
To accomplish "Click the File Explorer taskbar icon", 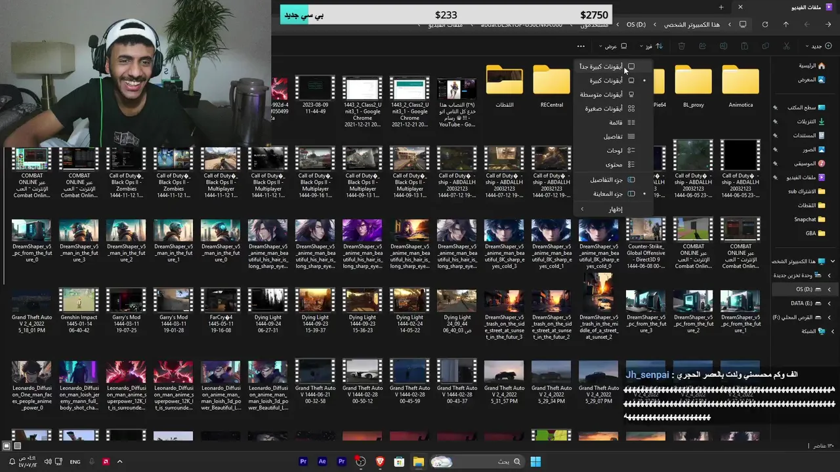I will (418, 462).
